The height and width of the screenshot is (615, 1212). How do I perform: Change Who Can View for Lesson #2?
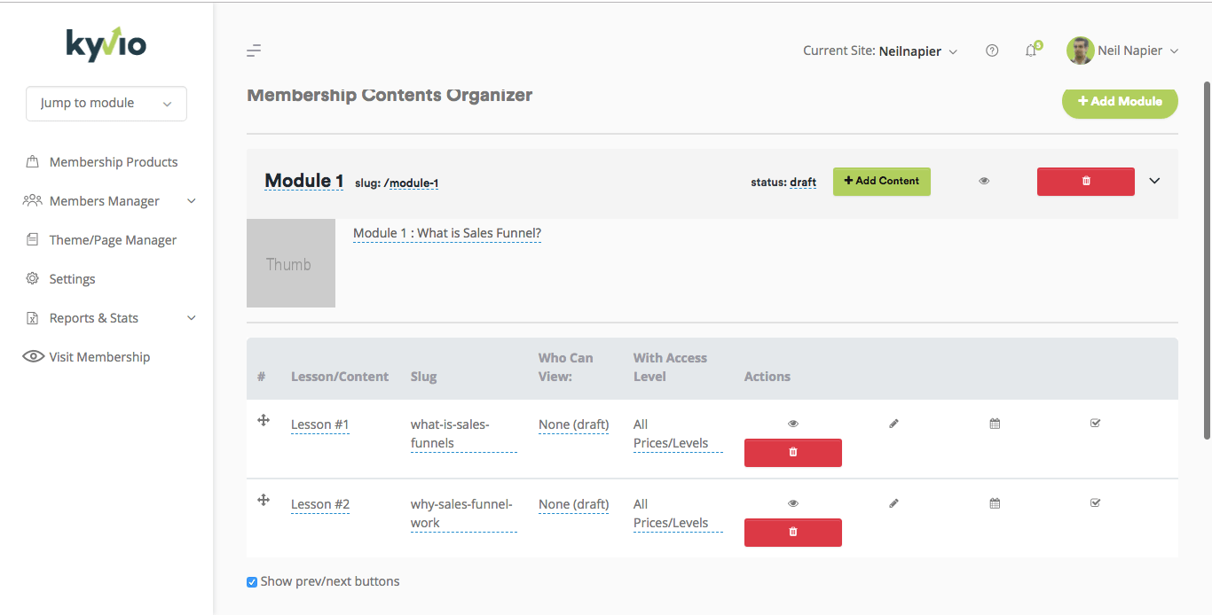tap(574, 504)
